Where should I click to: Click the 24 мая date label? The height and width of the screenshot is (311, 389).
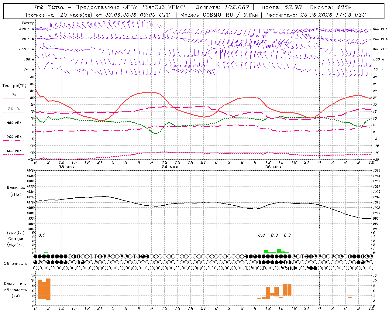[x=170, y=167]
